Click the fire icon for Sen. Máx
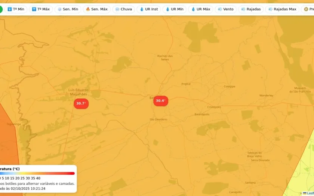The width and height of the screenshot is (314, 196). tap(88, 9)
